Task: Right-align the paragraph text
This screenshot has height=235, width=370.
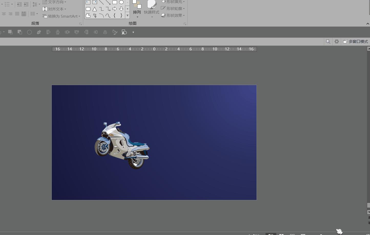Action: pos(10,14)
